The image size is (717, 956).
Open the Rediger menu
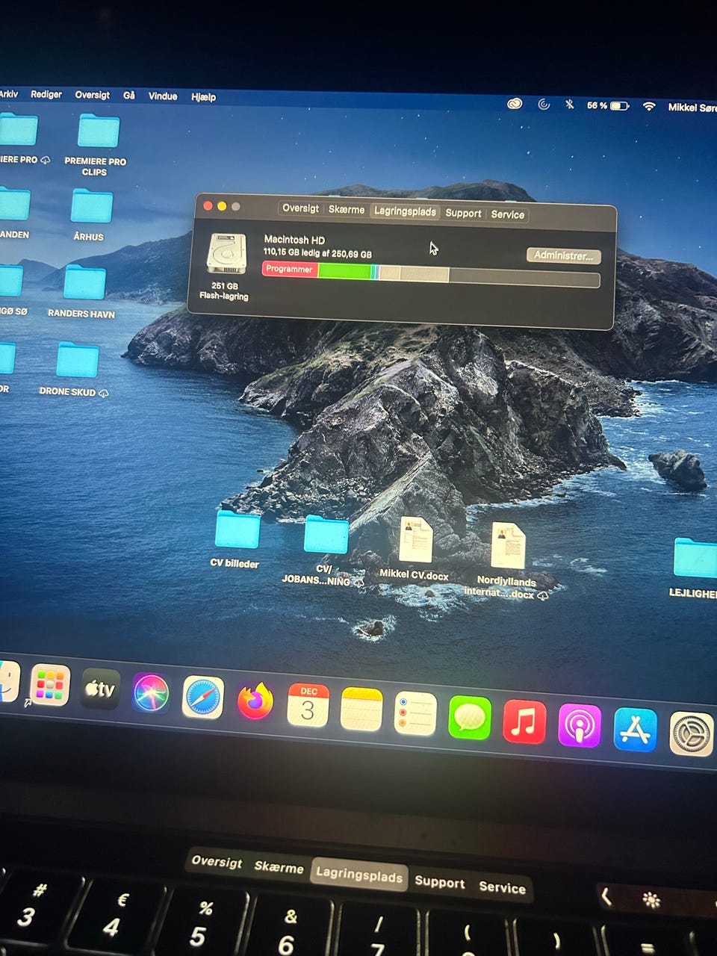[x=46, y=94]
